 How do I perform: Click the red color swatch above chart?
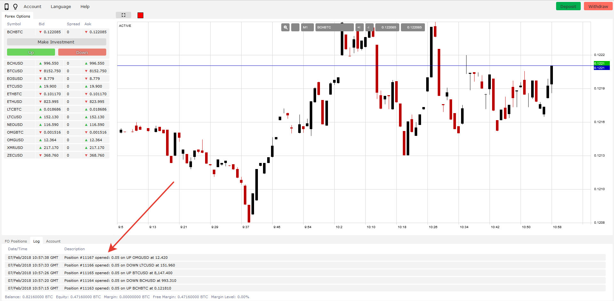(140, 15)
